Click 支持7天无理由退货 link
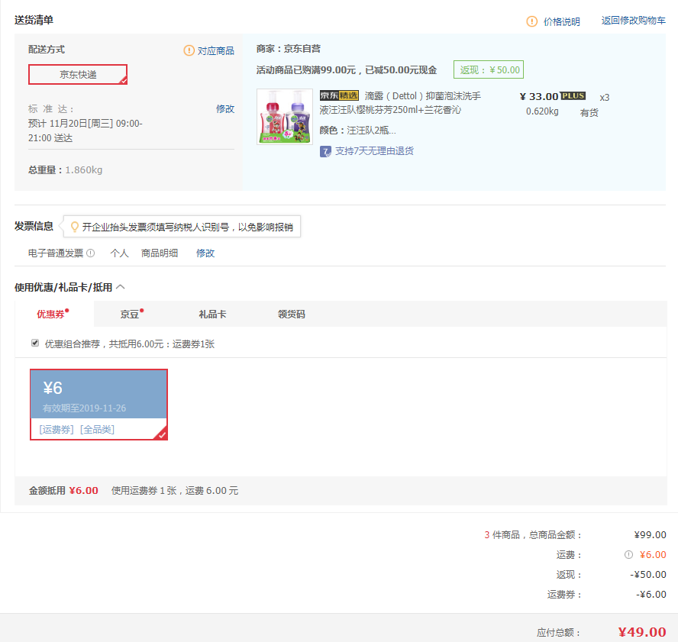The width and height of the screenshot is (678, 642). tap(374, 151)
